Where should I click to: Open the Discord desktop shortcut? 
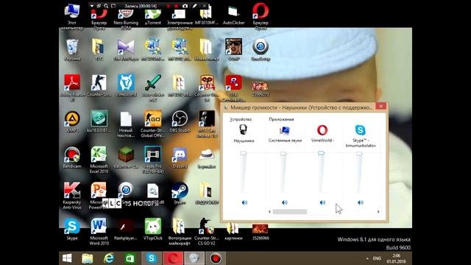(180, 157)
